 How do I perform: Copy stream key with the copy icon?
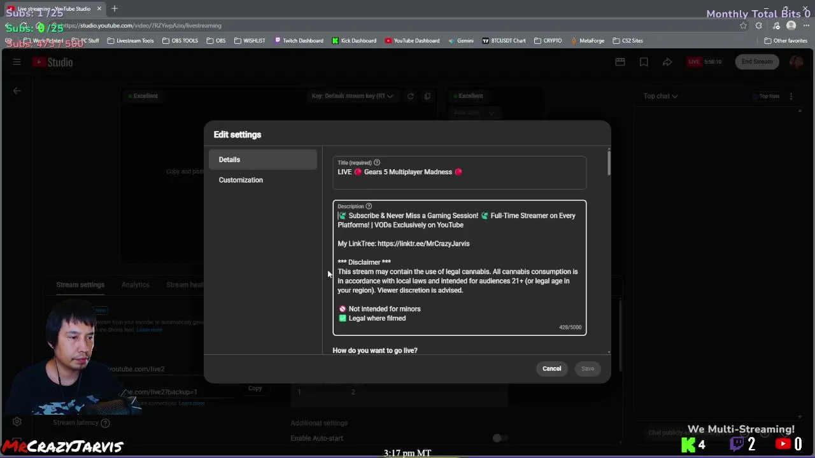click(427, 96)
